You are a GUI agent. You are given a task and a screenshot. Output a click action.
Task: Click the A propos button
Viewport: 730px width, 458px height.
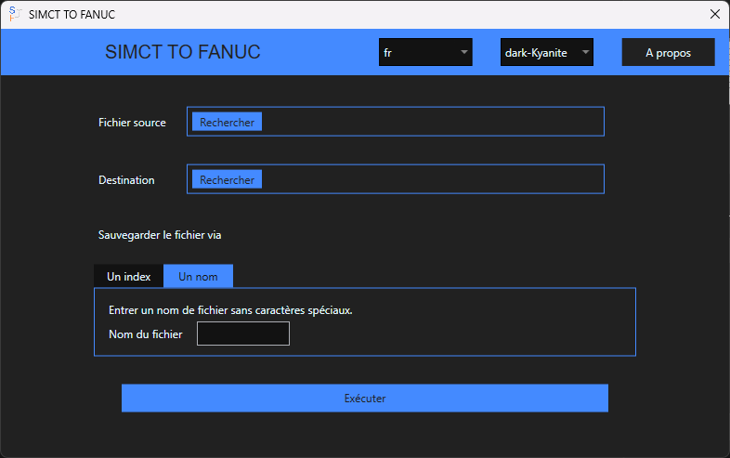668,52
